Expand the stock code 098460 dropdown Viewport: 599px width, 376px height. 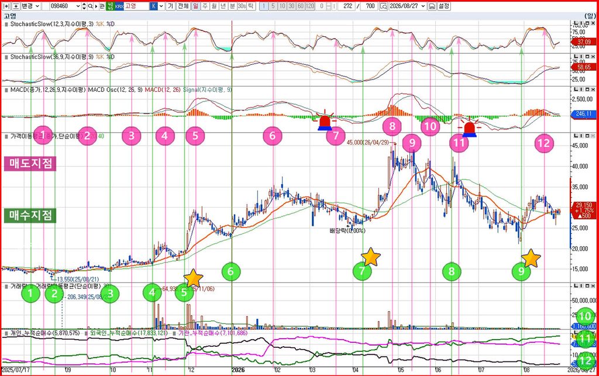pyautogui.click(x=78, y=6)
